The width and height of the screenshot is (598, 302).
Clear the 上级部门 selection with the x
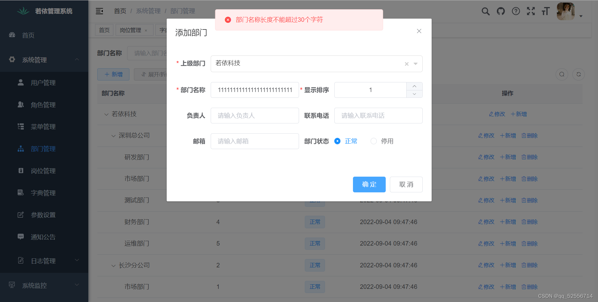[406, 63]
